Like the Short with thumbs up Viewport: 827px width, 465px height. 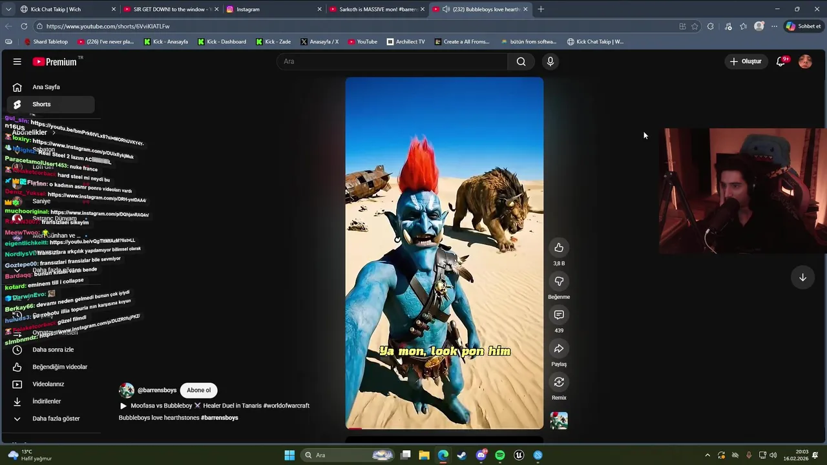coord(559,247)
